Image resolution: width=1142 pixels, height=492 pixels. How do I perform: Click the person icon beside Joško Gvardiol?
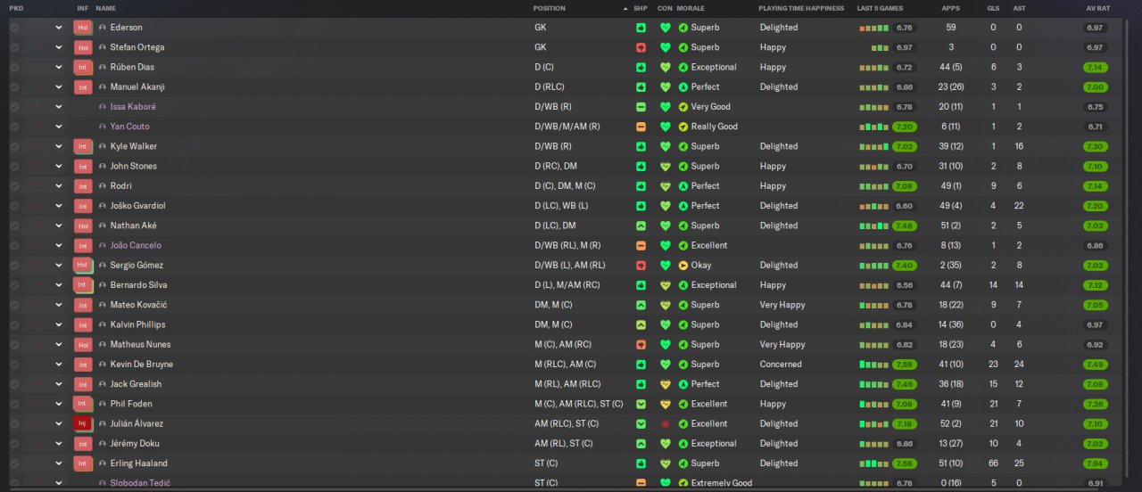tap(103, 206)
